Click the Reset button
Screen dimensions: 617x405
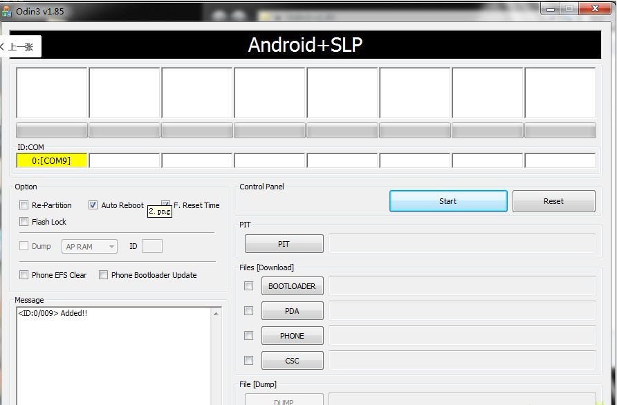(553, 201)
